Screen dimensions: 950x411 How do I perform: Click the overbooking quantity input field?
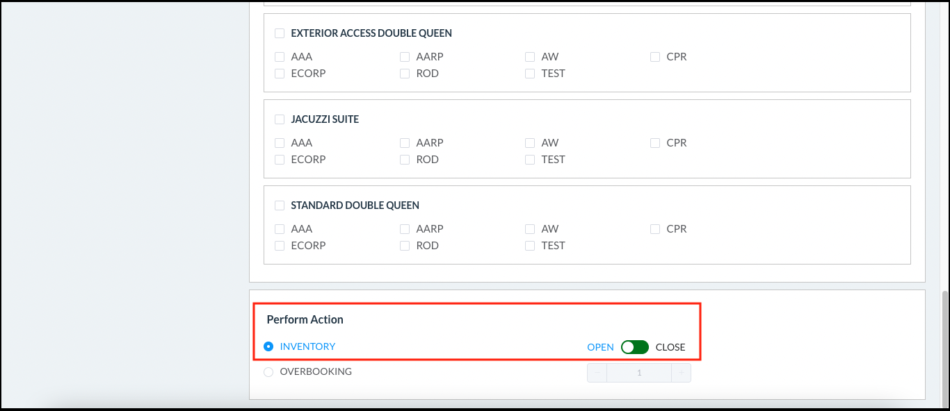coord(639,372)
